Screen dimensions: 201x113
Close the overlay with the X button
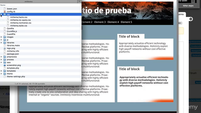click(191, 19)
